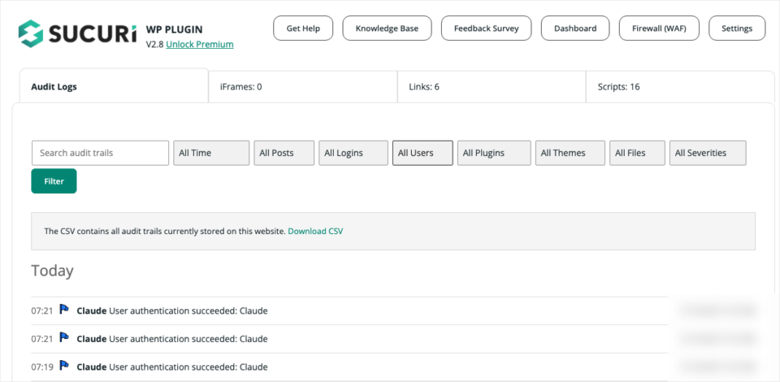This screenshot has width=780, height=382.
Task: Follow the Unlock Premium link
Action: [200, 44]
